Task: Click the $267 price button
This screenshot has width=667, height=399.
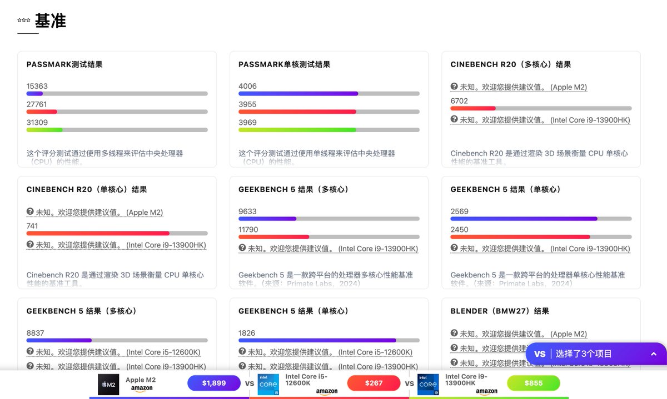Action: click(374, 383)
